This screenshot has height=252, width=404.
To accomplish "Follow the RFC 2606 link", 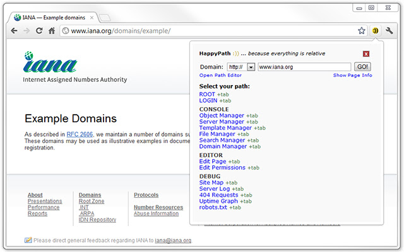I will coord(80,134).
